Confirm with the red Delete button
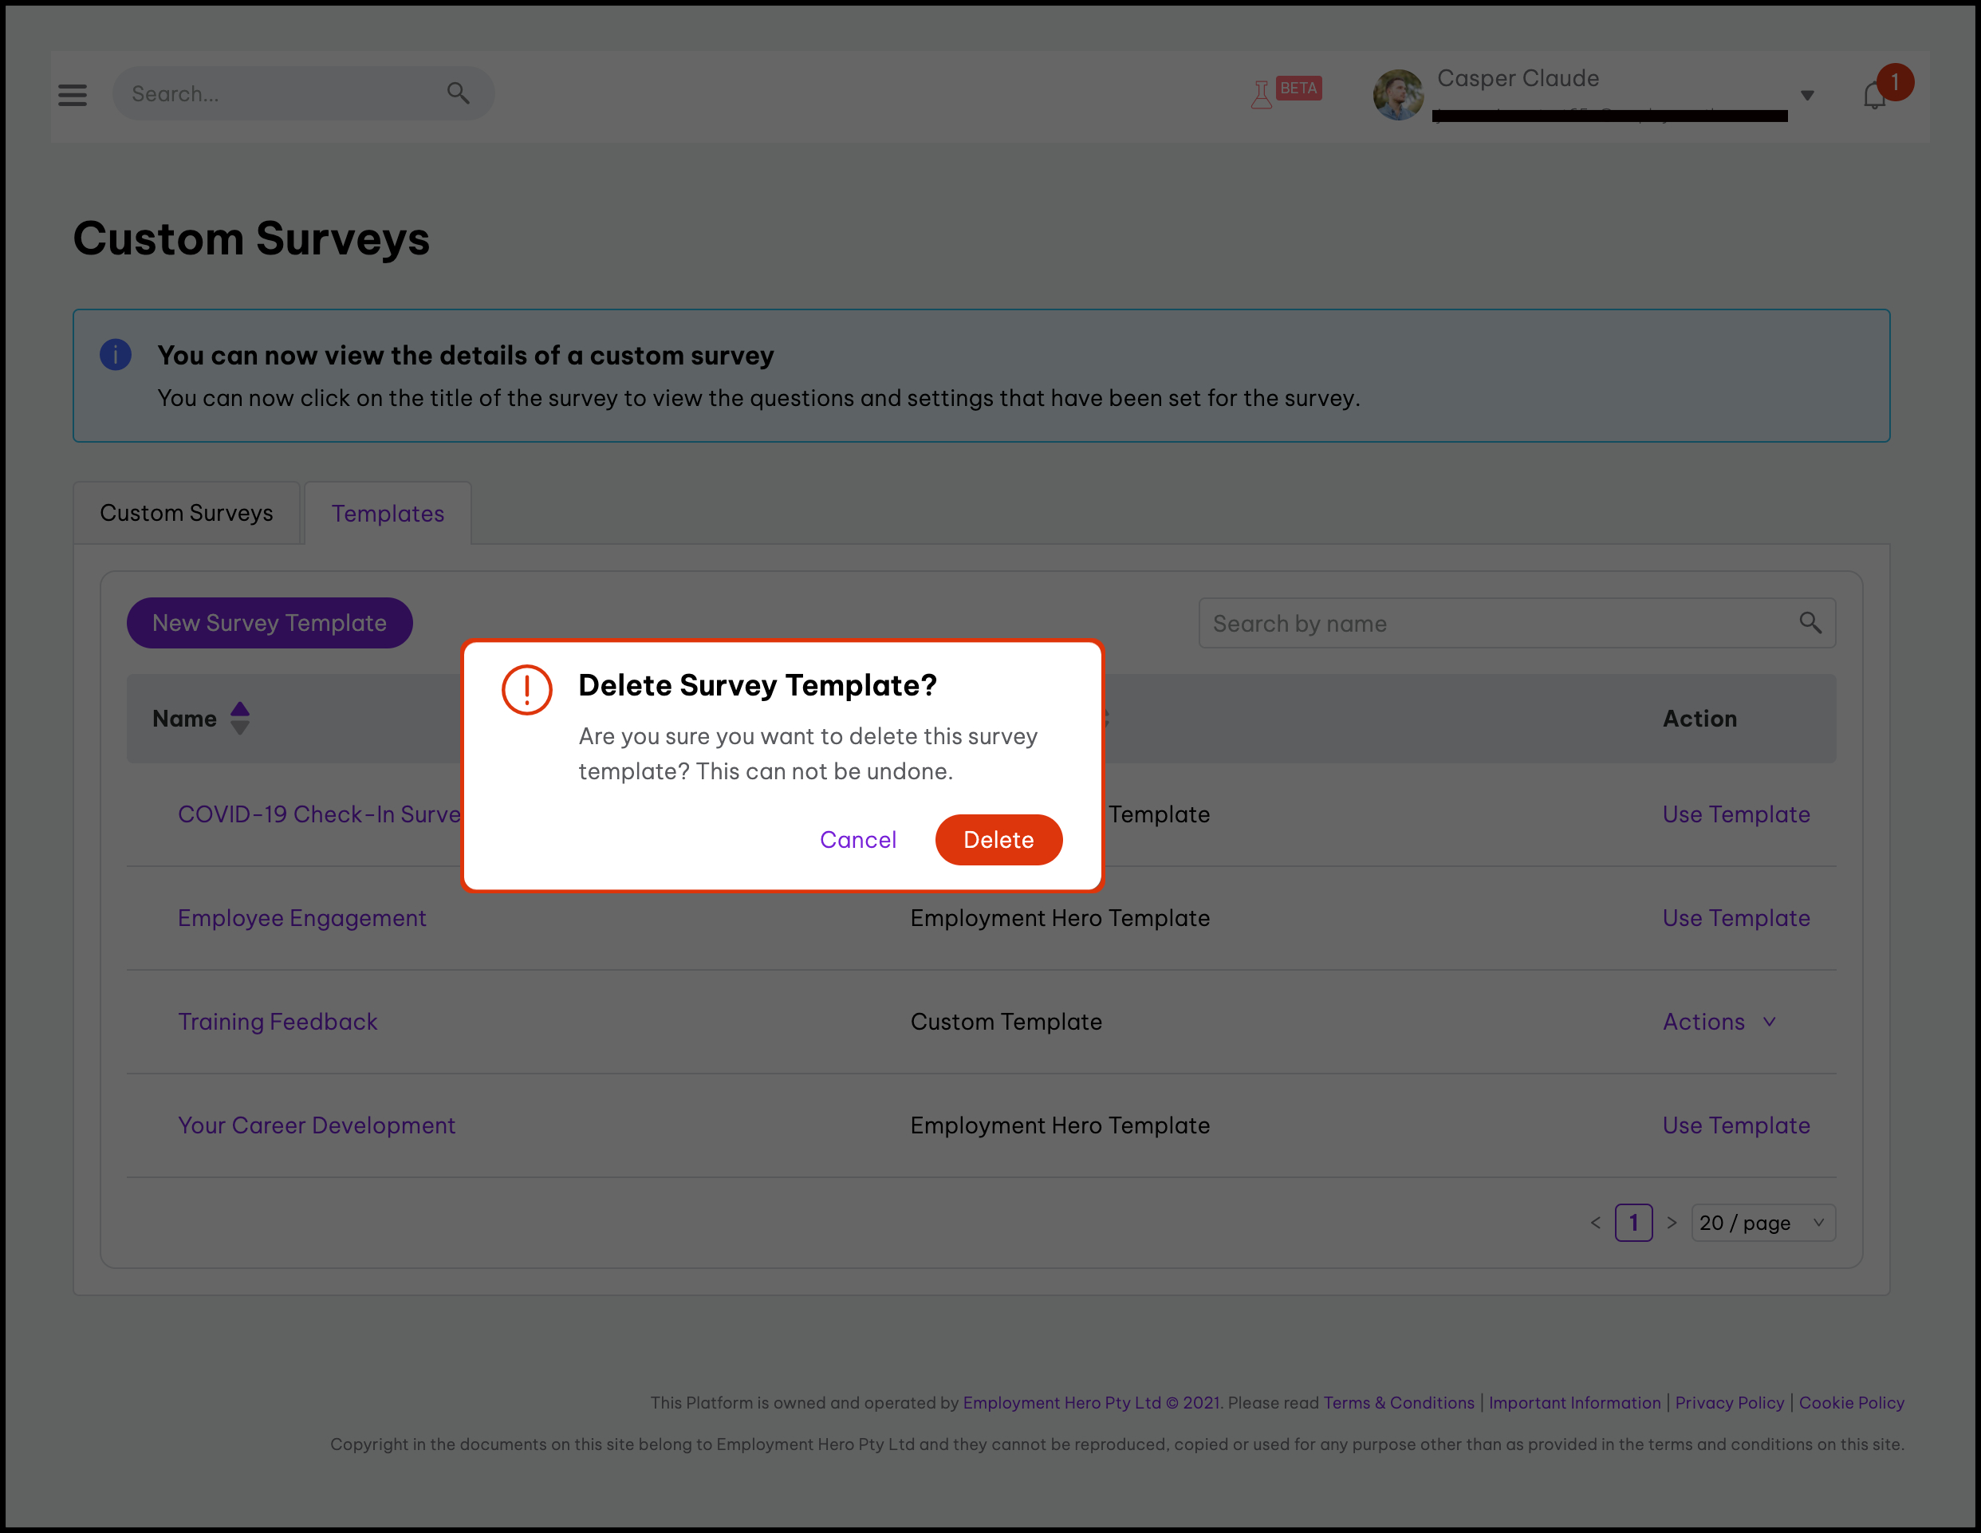1981x1533 pixels. click(998, 839)
